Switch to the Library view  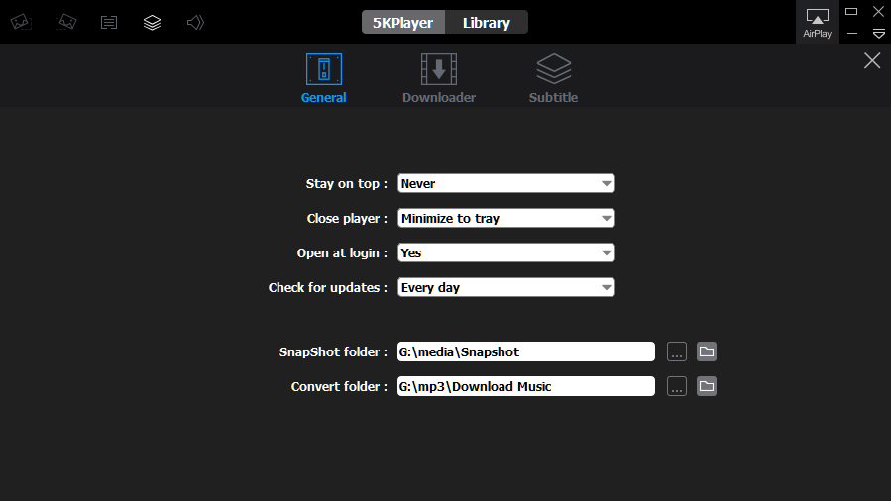(487, 22)
